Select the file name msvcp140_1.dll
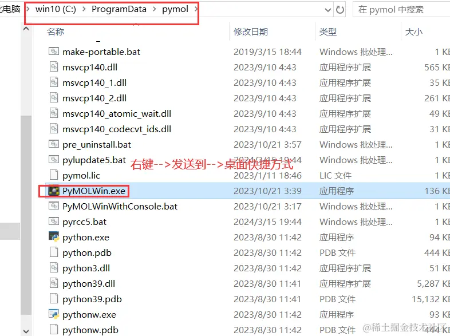 pyautogui.click(x=94, y=83)
